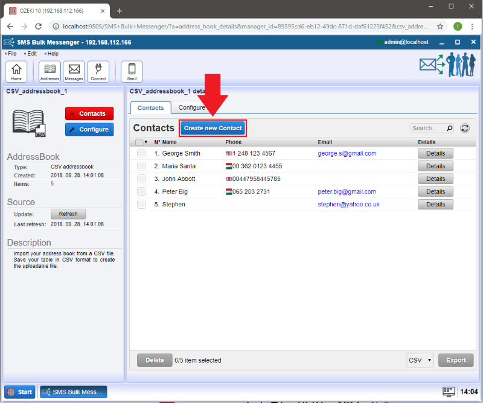The width and height of the screenshot is (483, 403).
Task: Click the Messages envelope icon
Action: (74, 71)
